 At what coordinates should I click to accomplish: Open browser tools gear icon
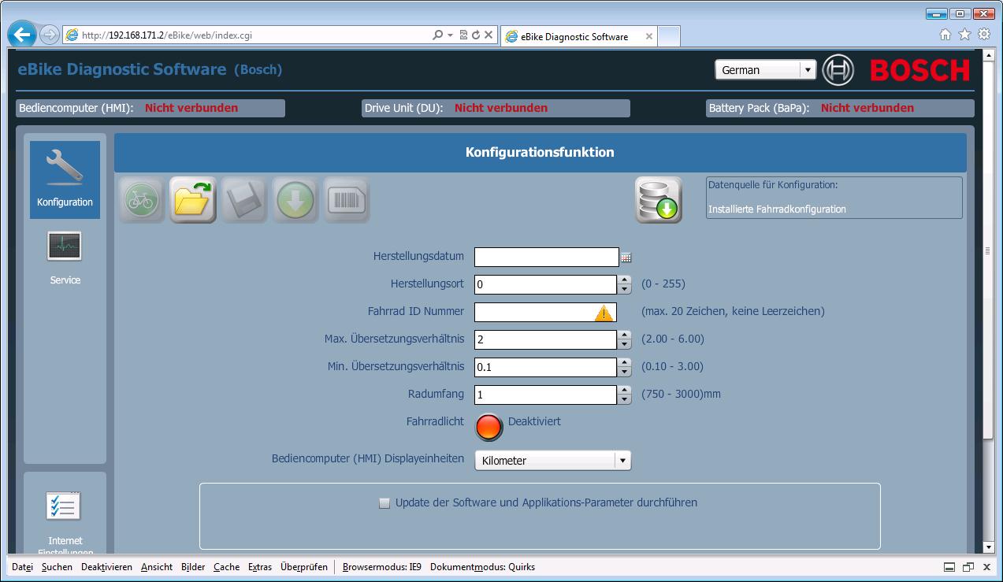click(984, 35)
